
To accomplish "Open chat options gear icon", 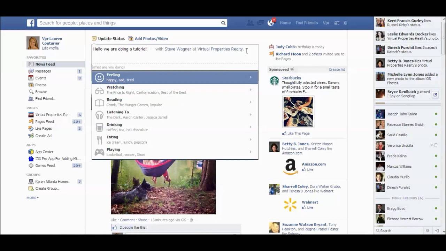I will click(428, 231).
